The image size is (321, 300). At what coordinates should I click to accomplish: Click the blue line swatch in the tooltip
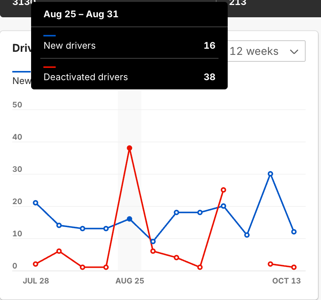click(x=50, y=36)
